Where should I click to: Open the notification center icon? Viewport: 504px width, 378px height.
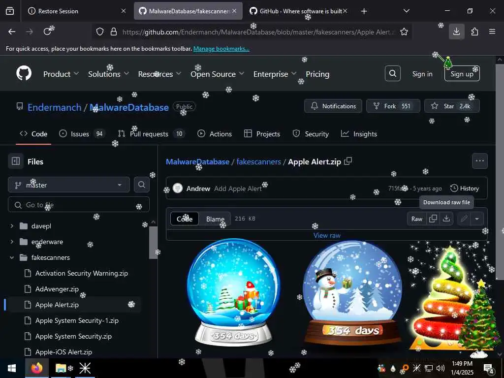pos(488,368)
